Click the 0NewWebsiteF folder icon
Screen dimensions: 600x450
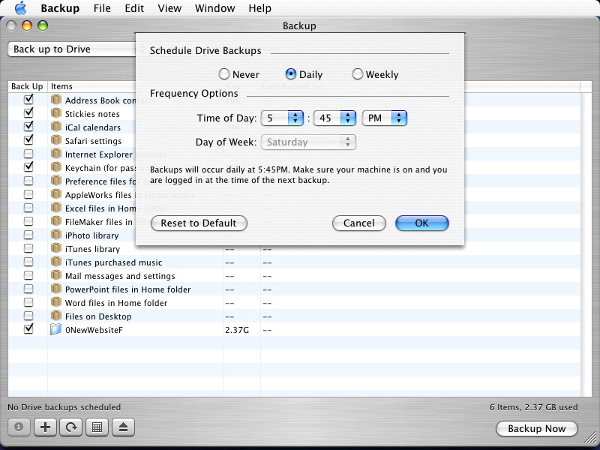[56, 329]
